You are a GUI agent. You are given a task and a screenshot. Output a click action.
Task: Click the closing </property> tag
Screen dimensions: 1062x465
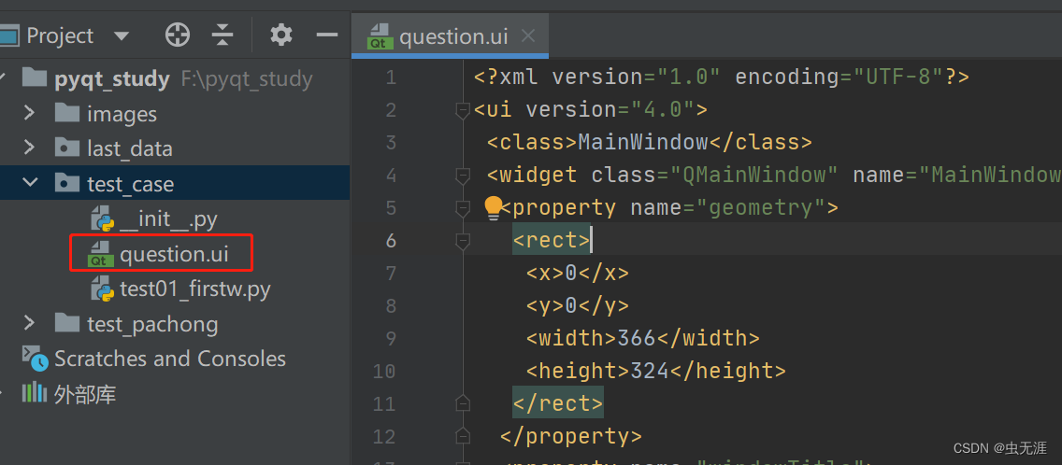571,436
